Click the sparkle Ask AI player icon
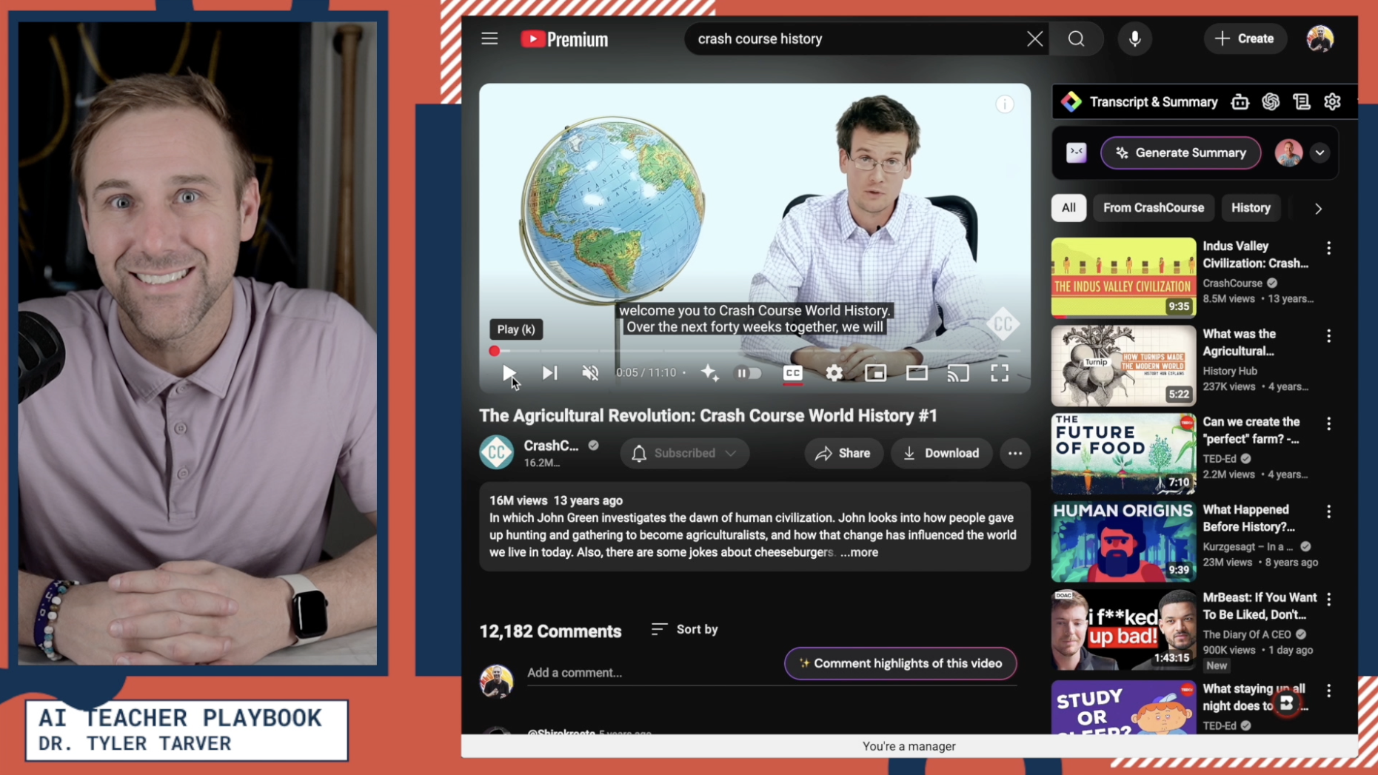The height and width of the screenshot is (775, 1378). click(709, 373)
